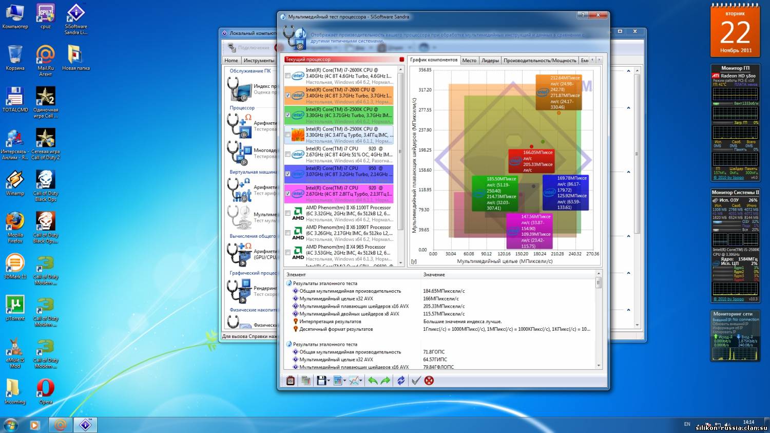Click the red cancel cross icon

point(429,381)
